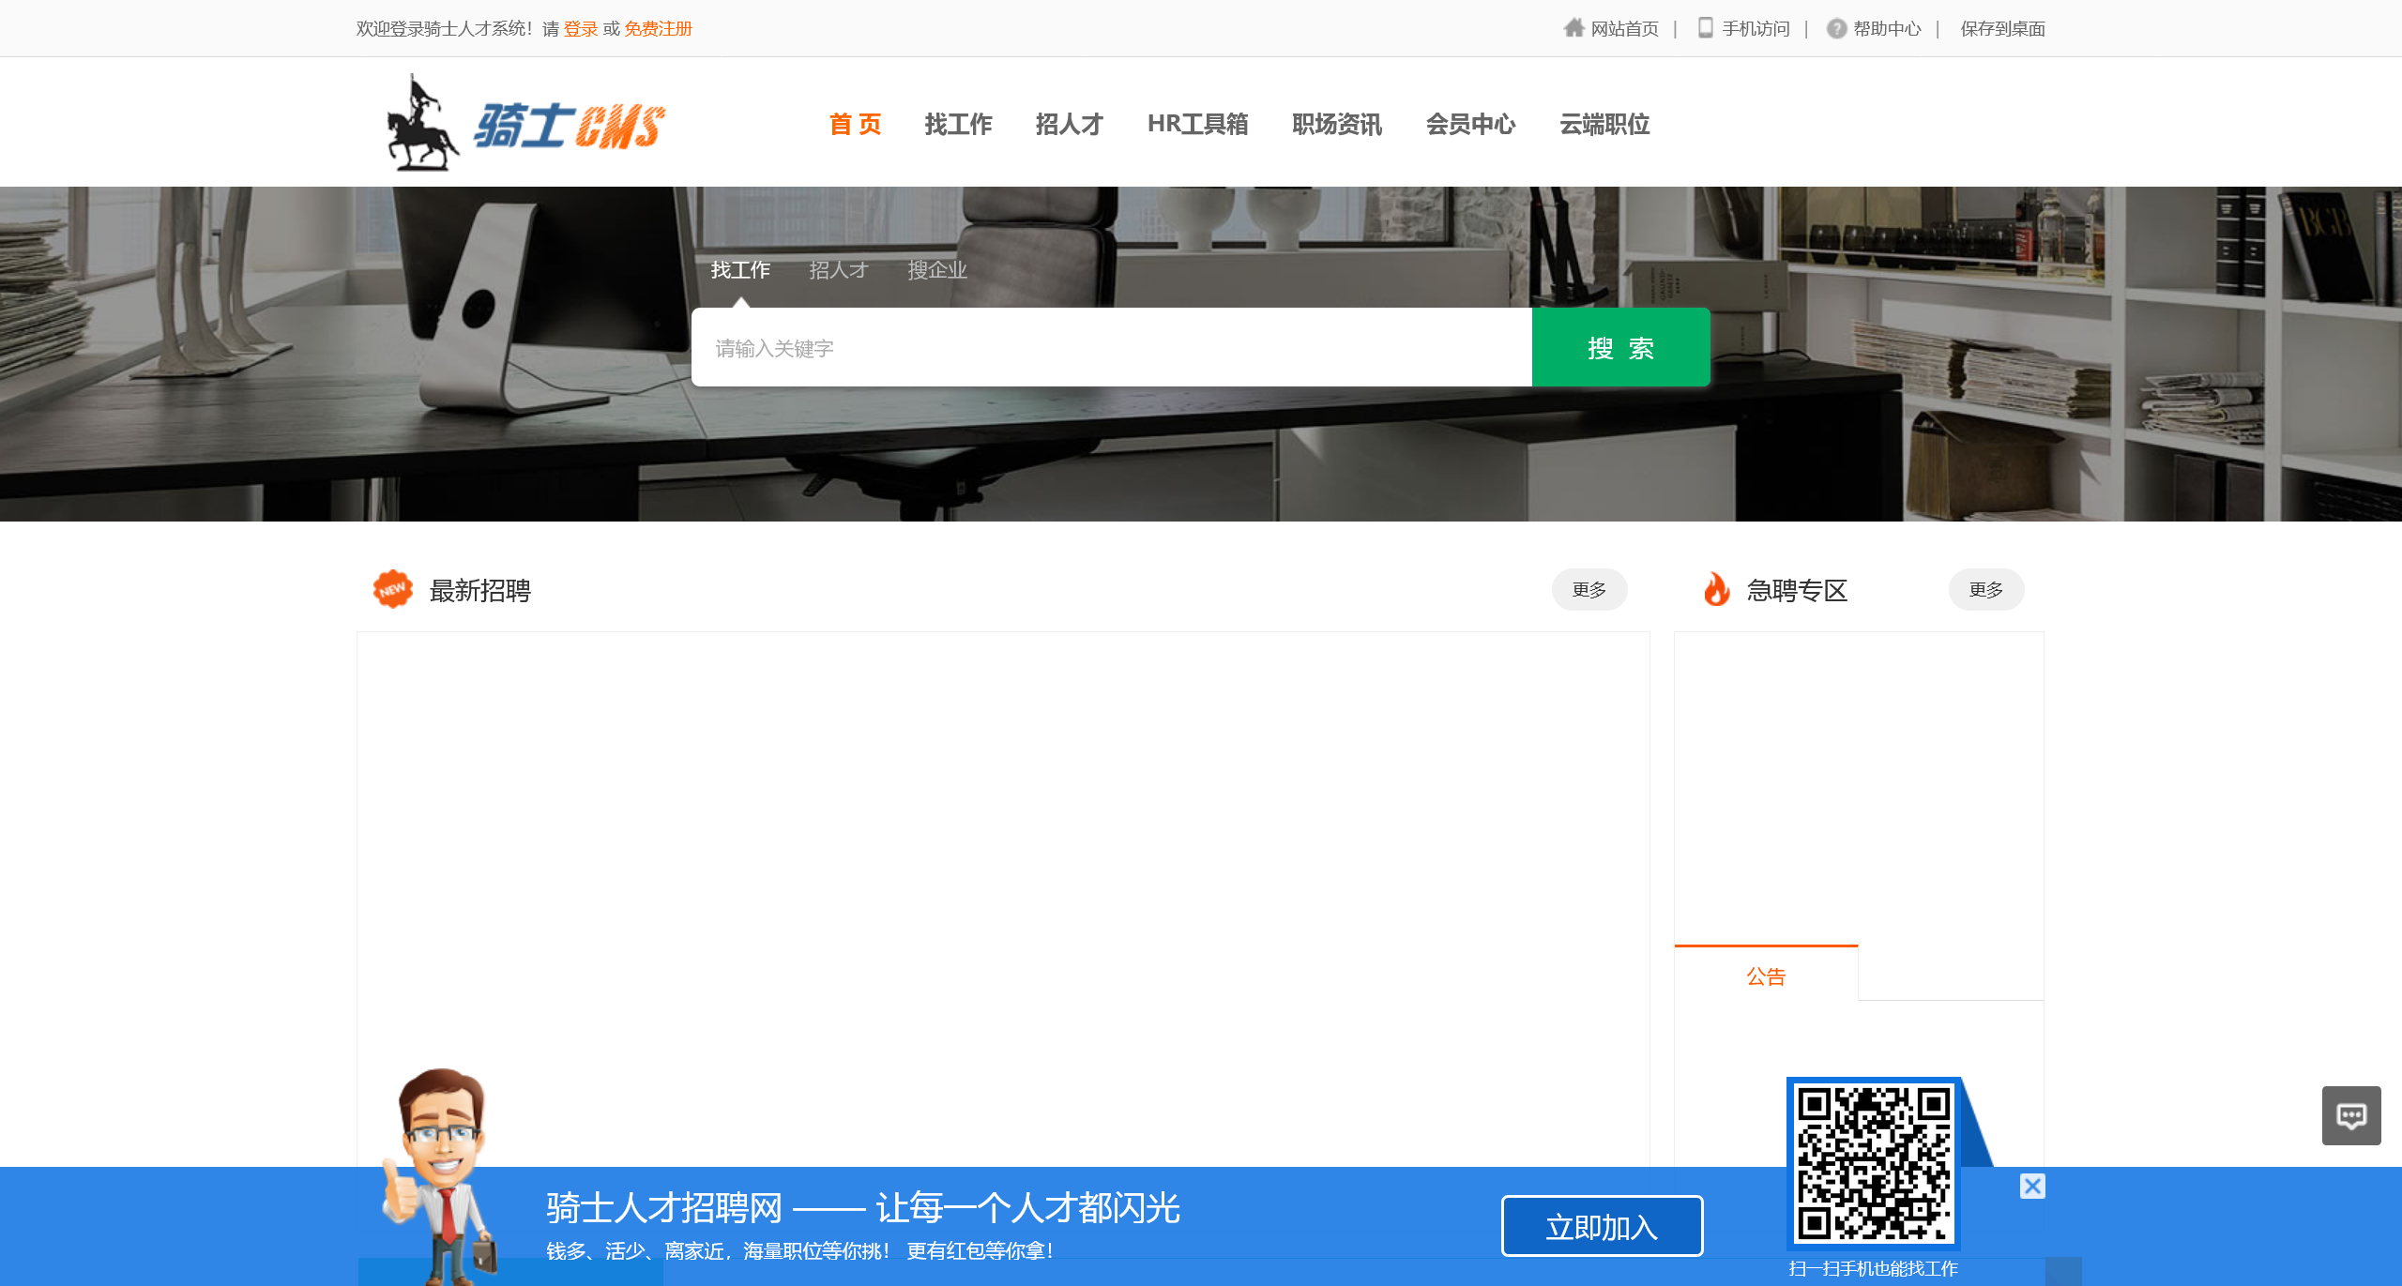2402x1286 pixels.
Task: Click the 骑士CMS knight logo
Action: (x=525, y=124)
